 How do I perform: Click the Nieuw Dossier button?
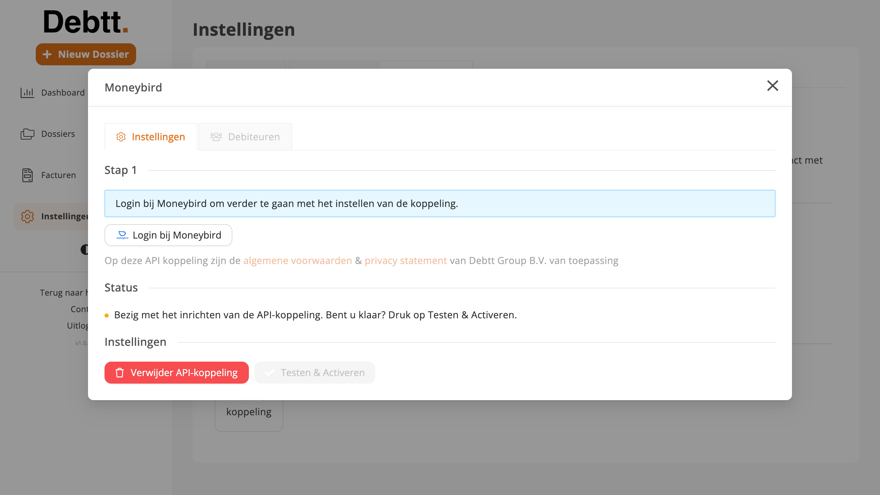click(x=86, y=54)
